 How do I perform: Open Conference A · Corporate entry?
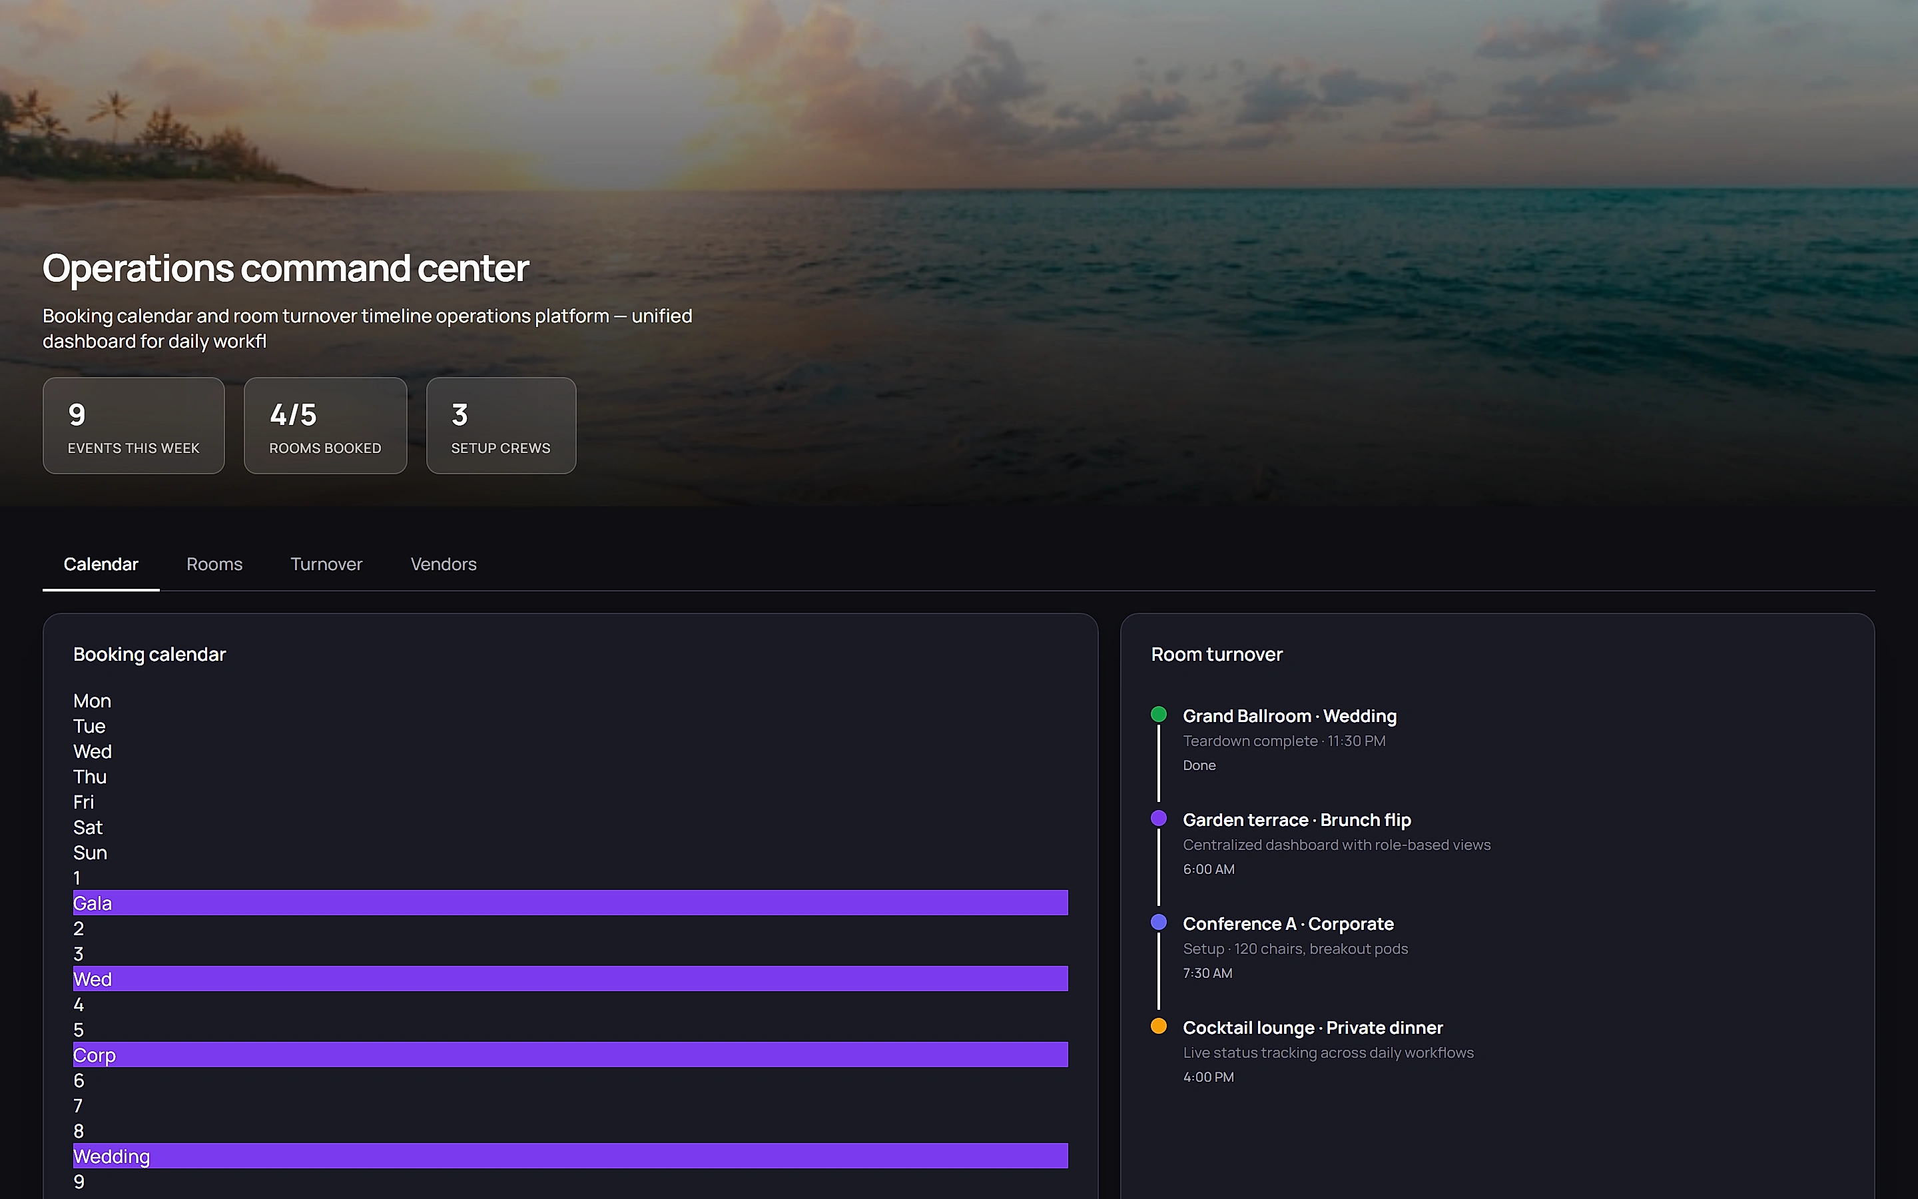tap(1288, 924)
